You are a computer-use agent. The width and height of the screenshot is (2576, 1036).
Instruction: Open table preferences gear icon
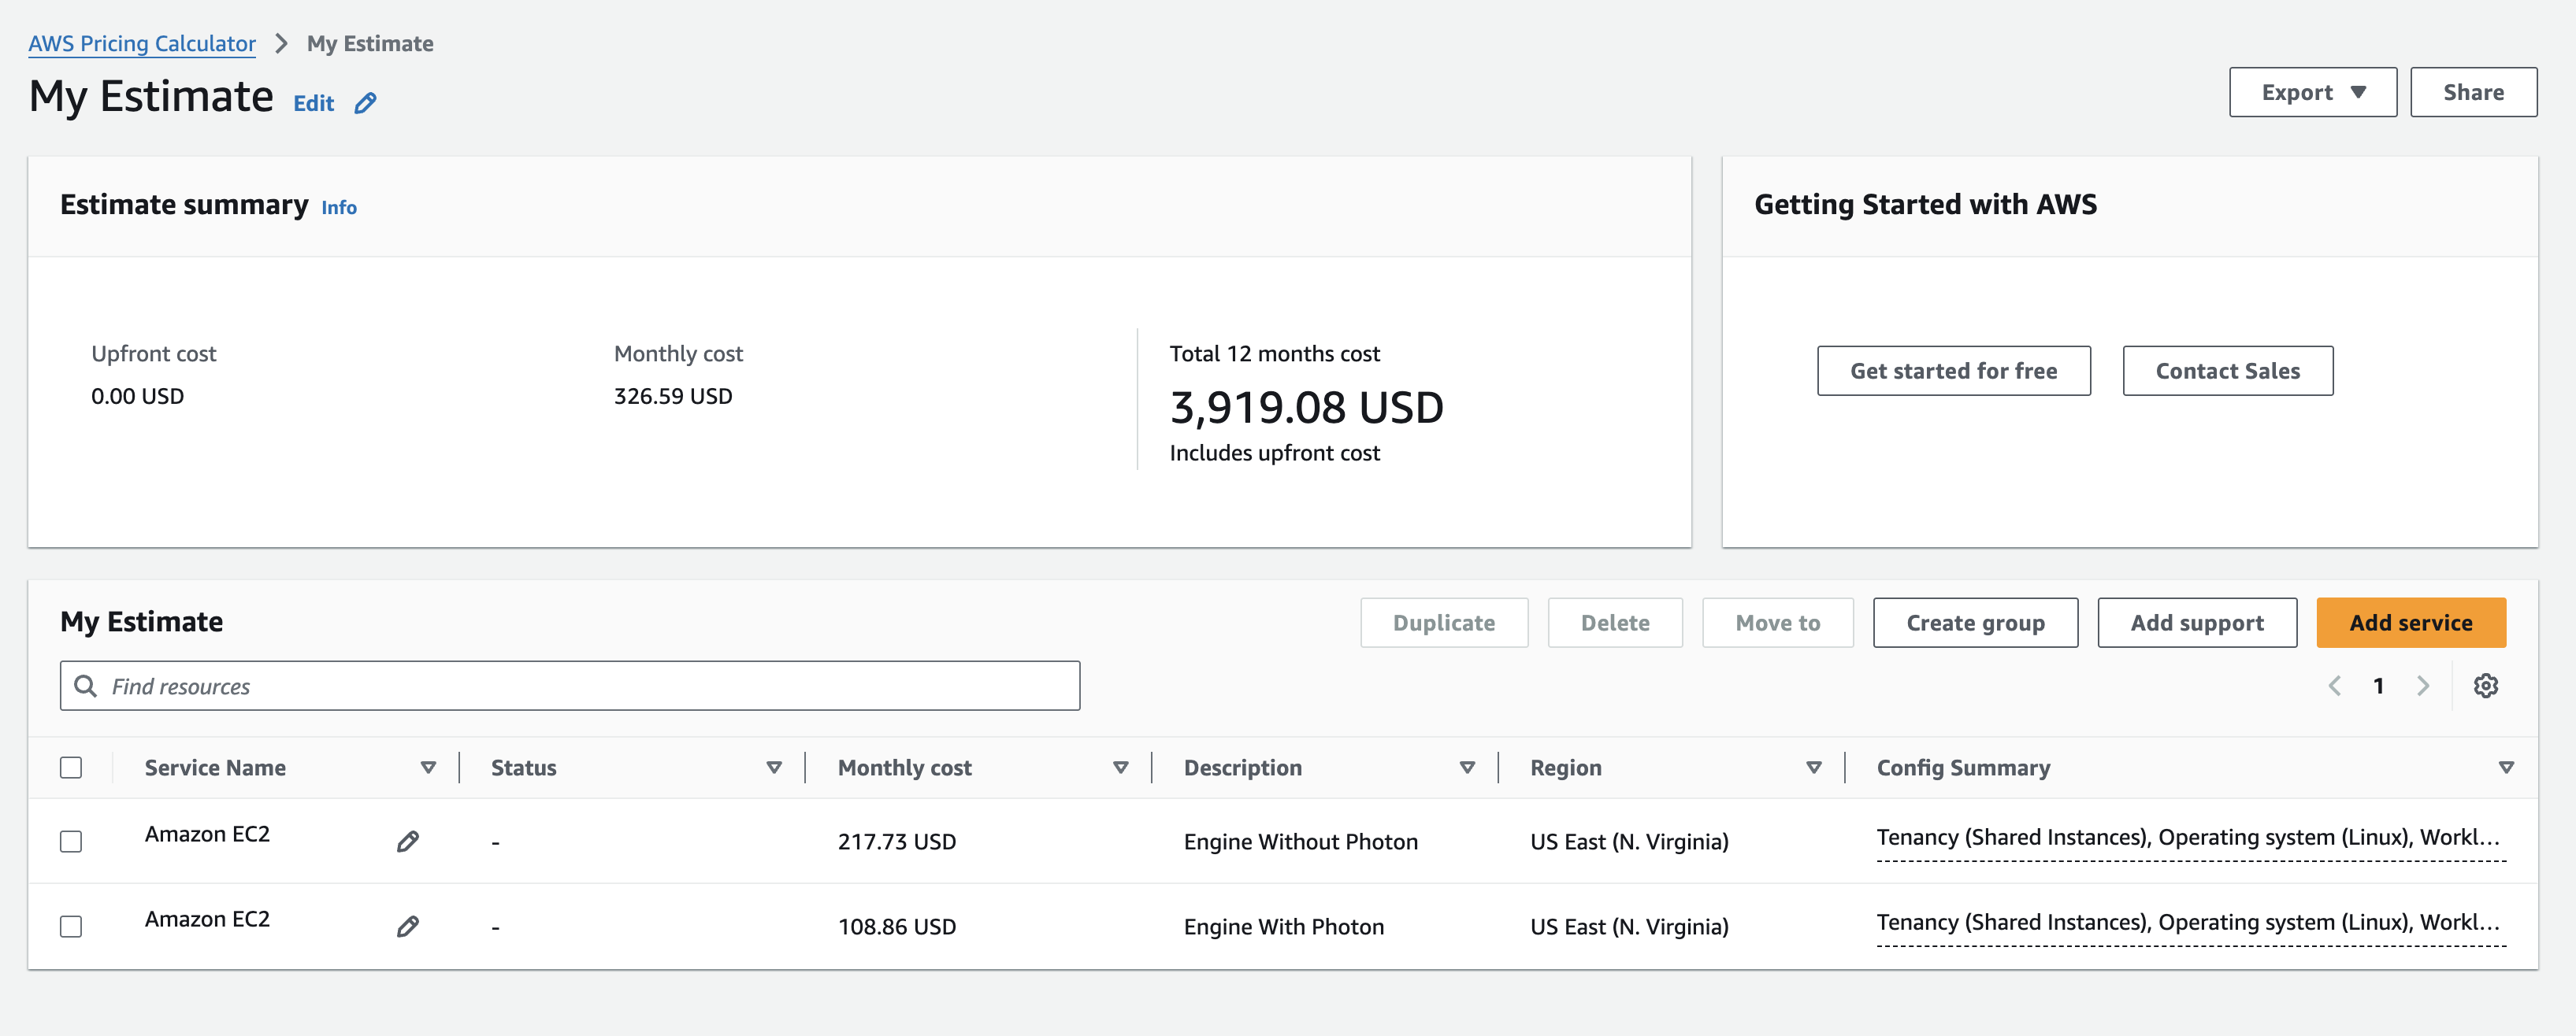2486,686
